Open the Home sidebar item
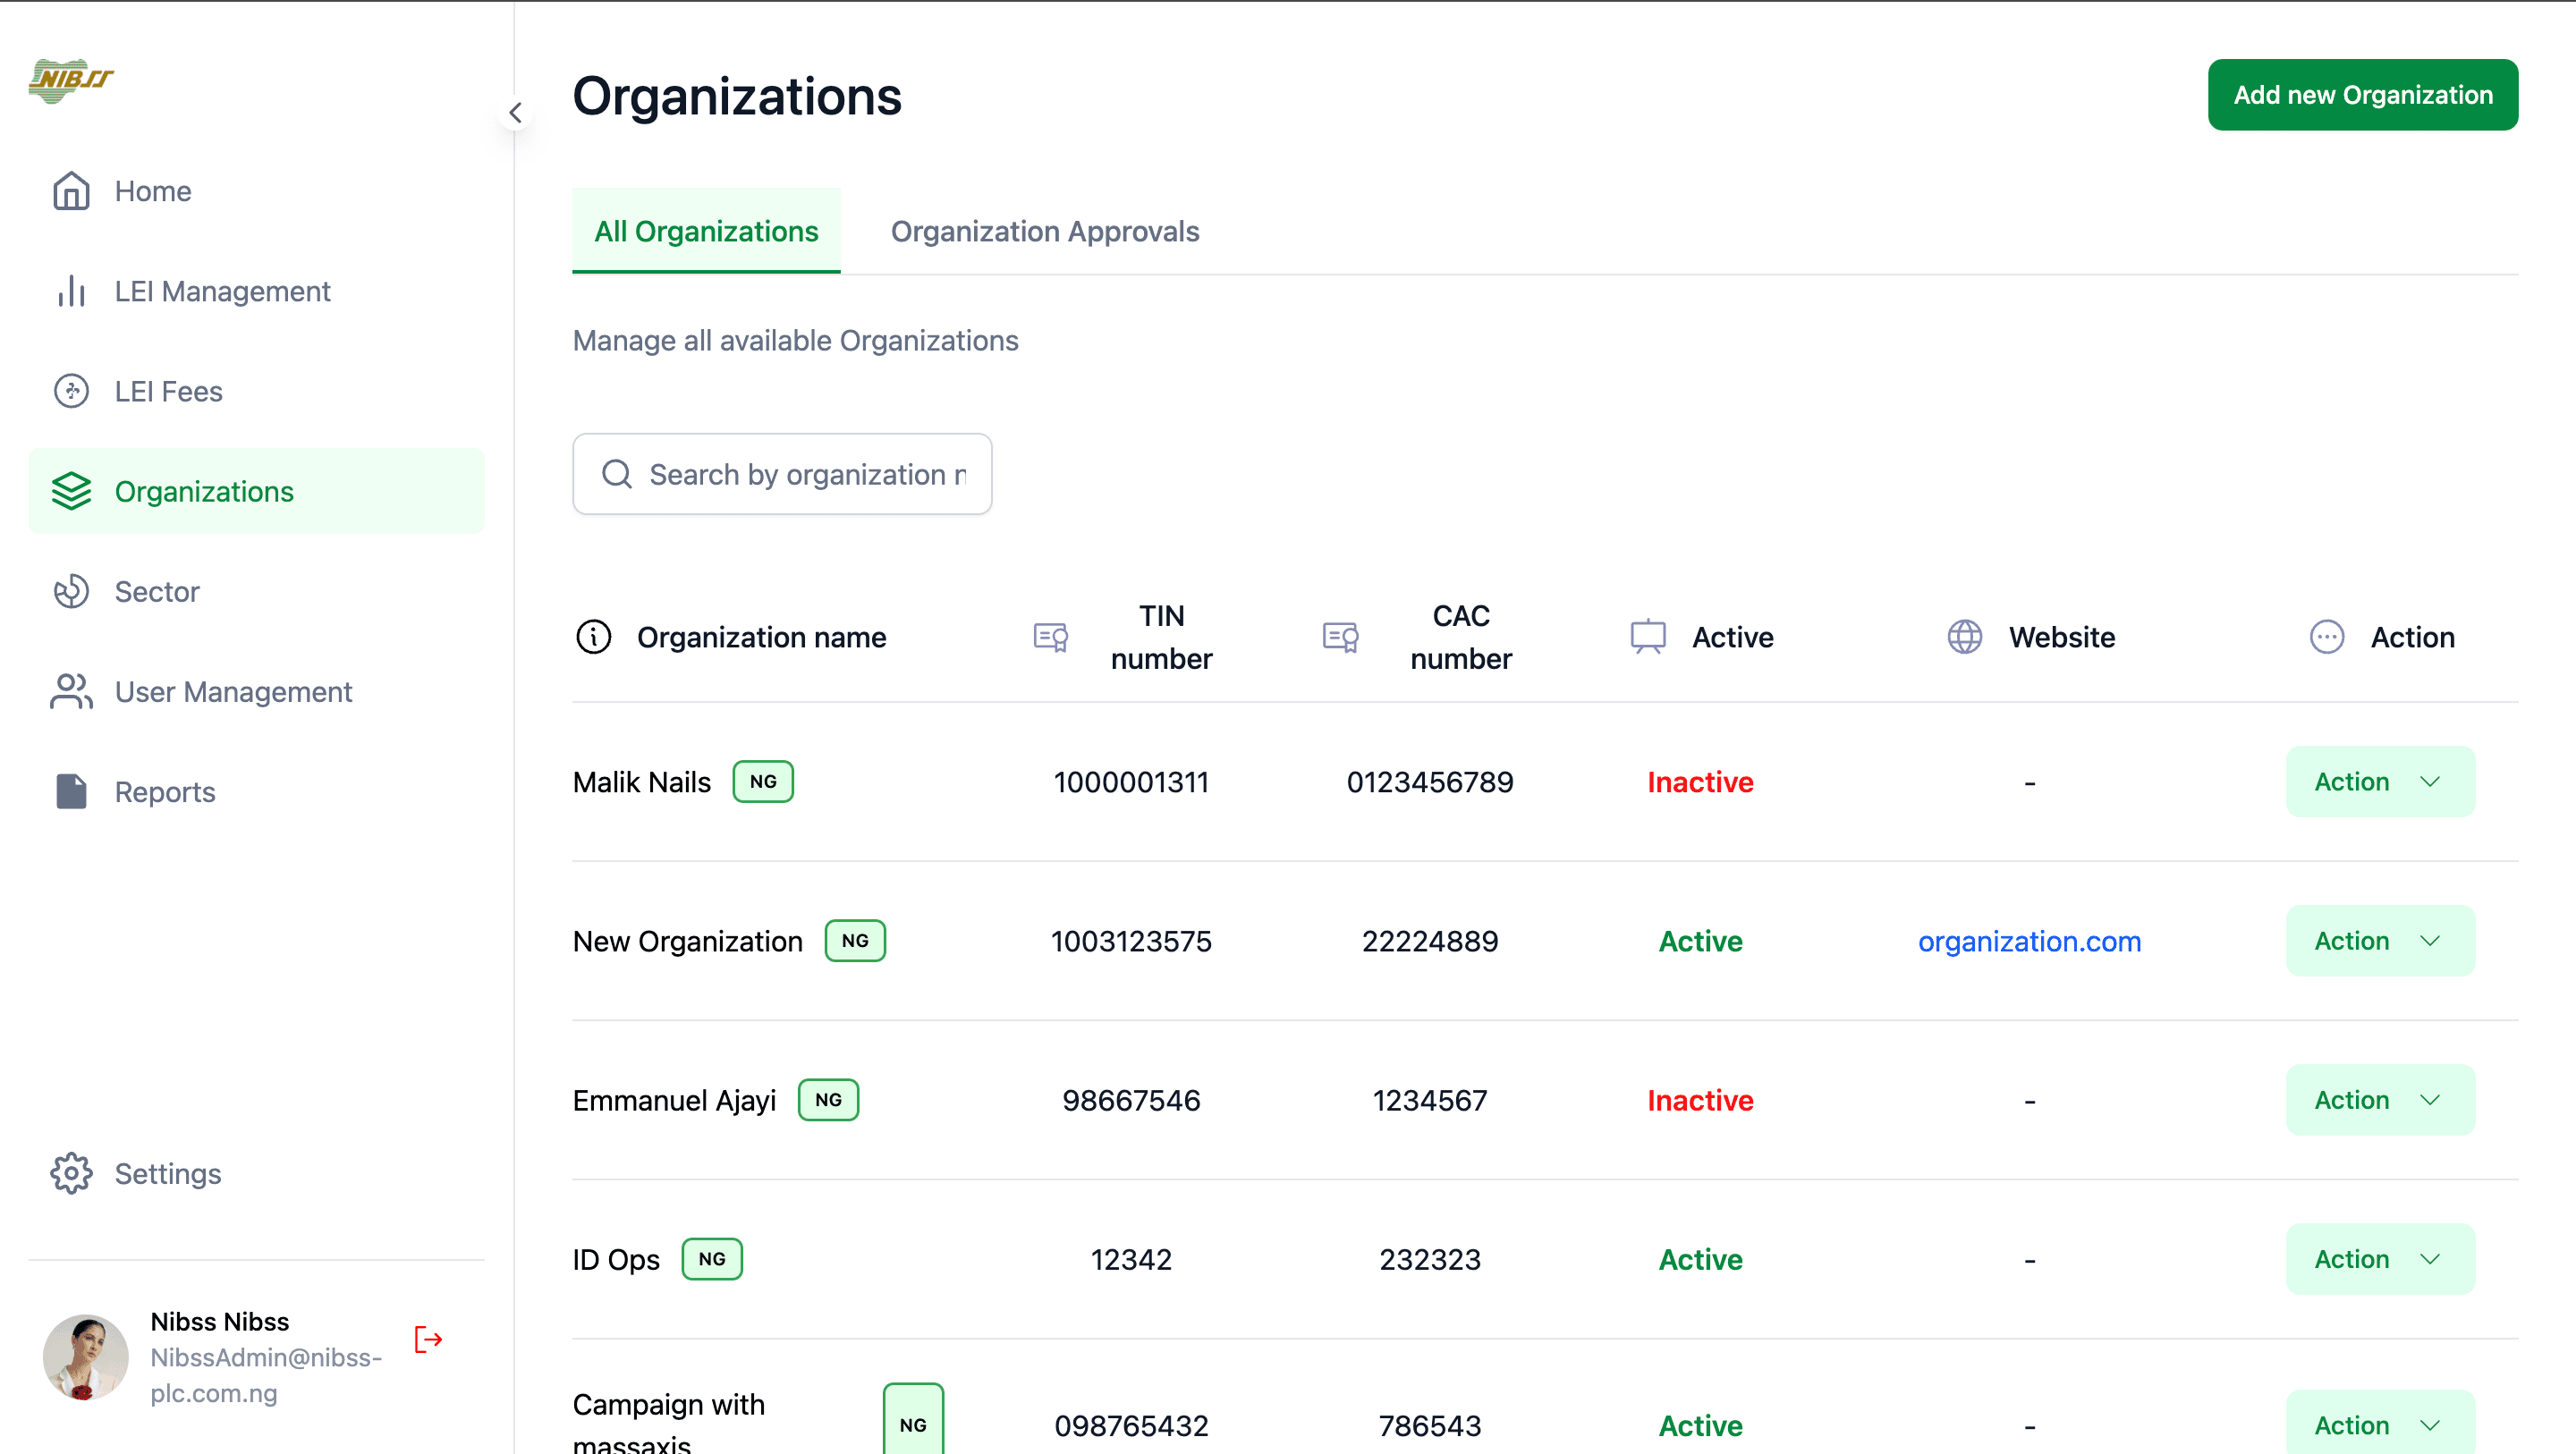The image size is (2576, 1454). pyautogui.click(x=152, y=191)
